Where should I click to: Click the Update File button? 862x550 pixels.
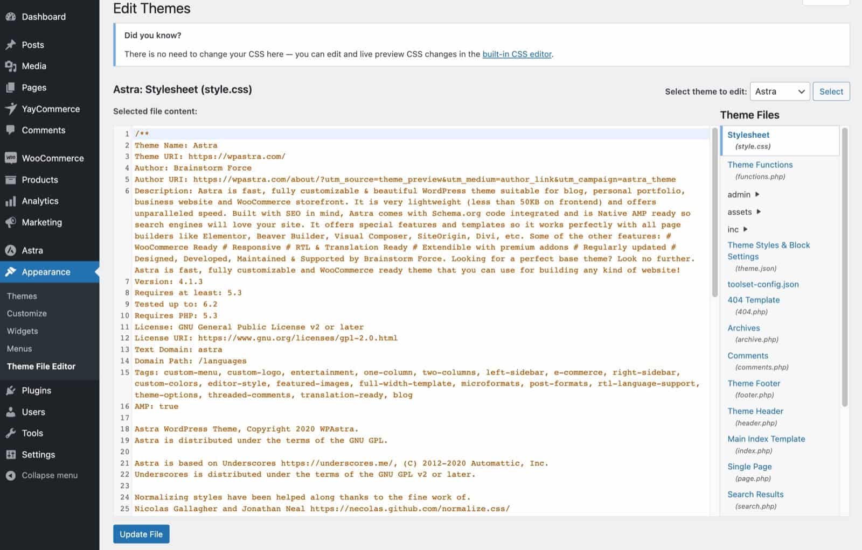tap(141, 534)
